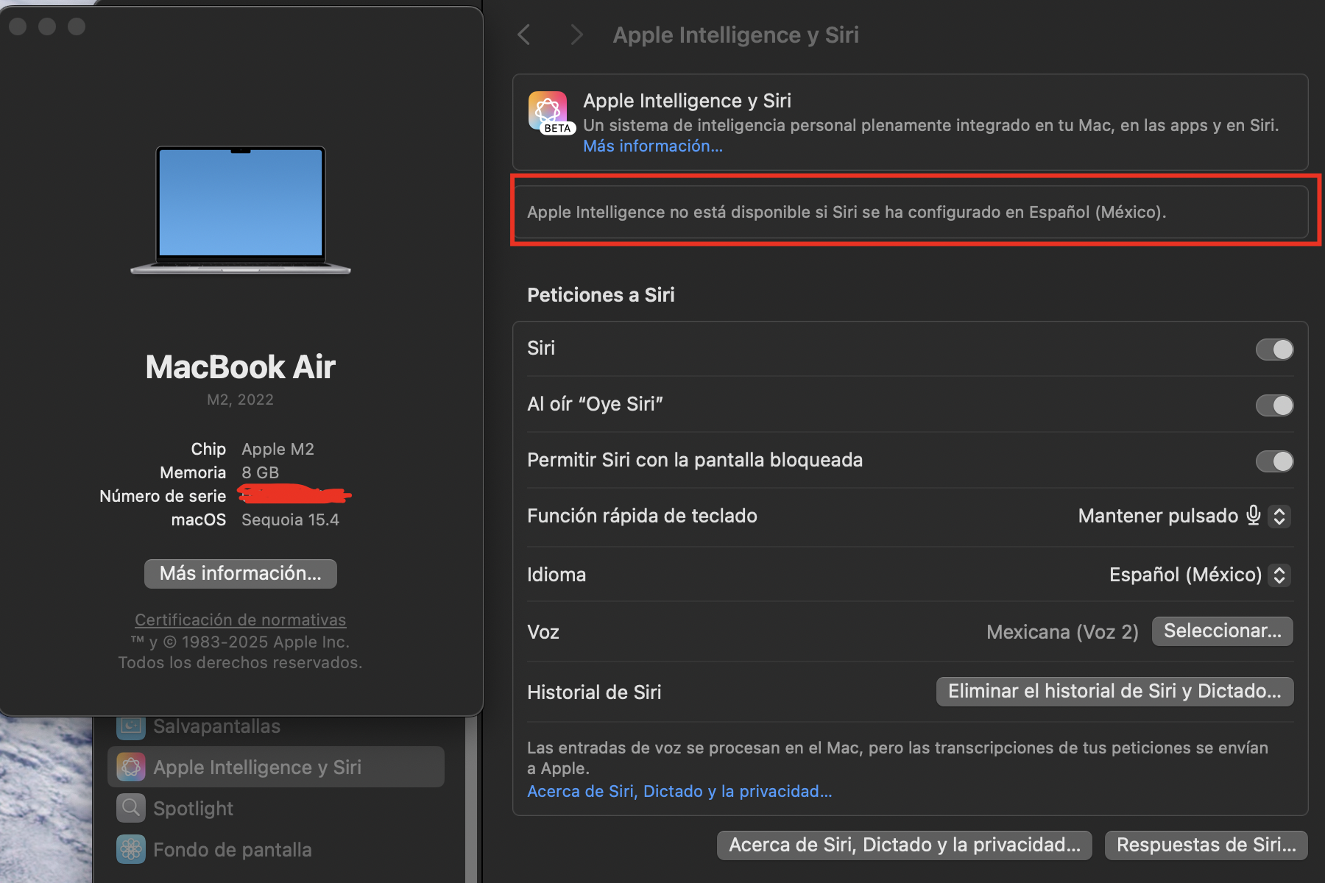Close the About This Mac window
Viewport: 1325px width, 883px height.
[x=18, y=26]
